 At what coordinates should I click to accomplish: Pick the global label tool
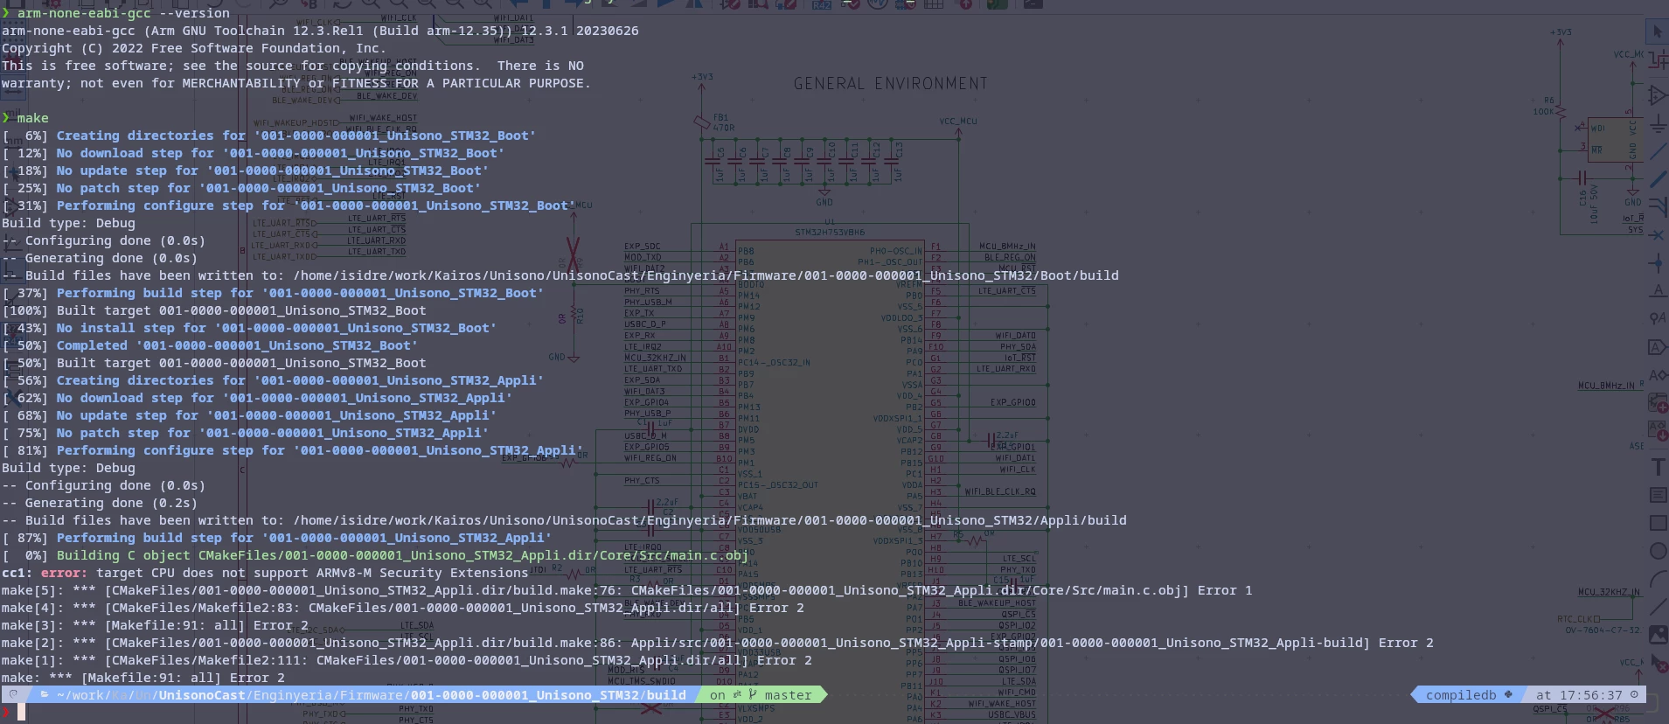click(1657, 346)
